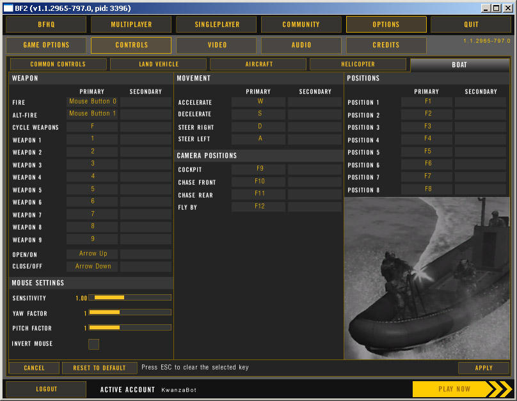Open the Singleplayer menu
The image size is (517, 401).
click(216, 24)
